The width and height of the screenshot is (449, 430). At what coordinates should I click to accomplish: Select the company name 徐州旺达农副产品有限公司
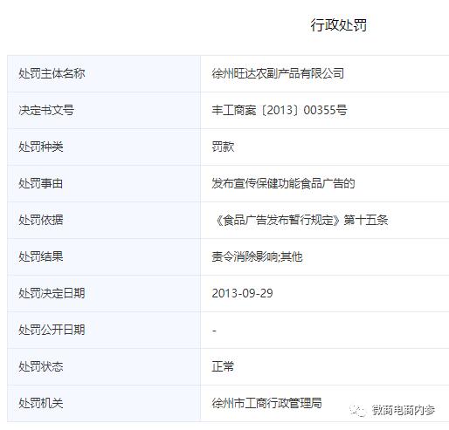(x=278, y=73)
